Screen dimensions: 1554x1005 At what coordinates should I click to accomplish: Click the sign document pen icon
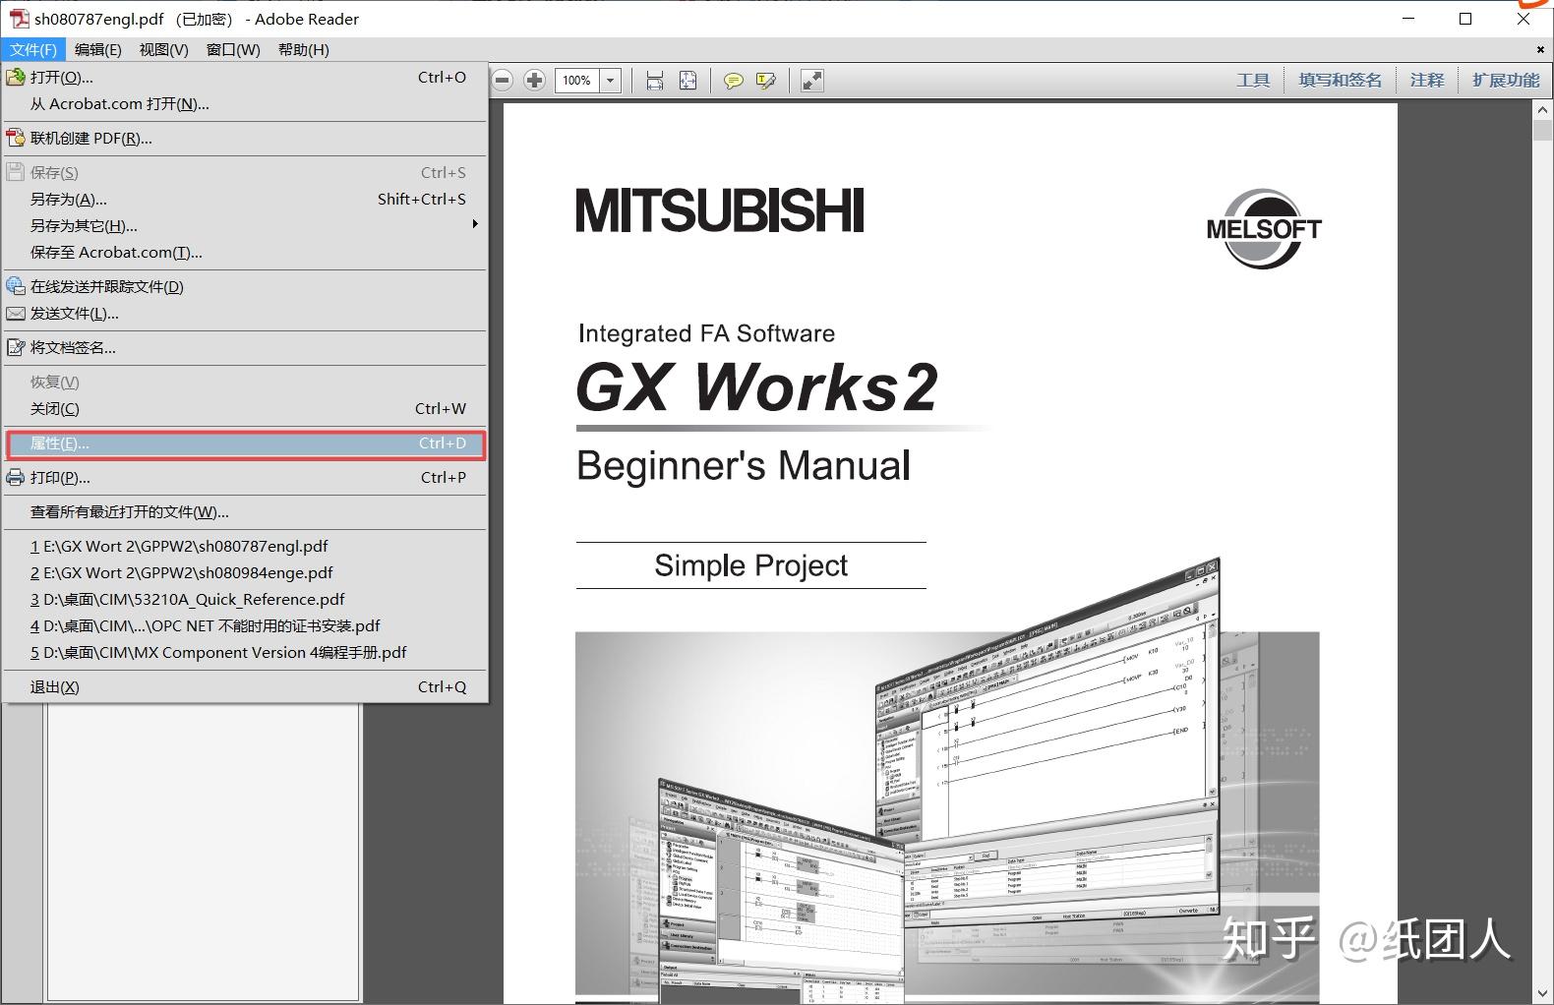tap(16, 347)
